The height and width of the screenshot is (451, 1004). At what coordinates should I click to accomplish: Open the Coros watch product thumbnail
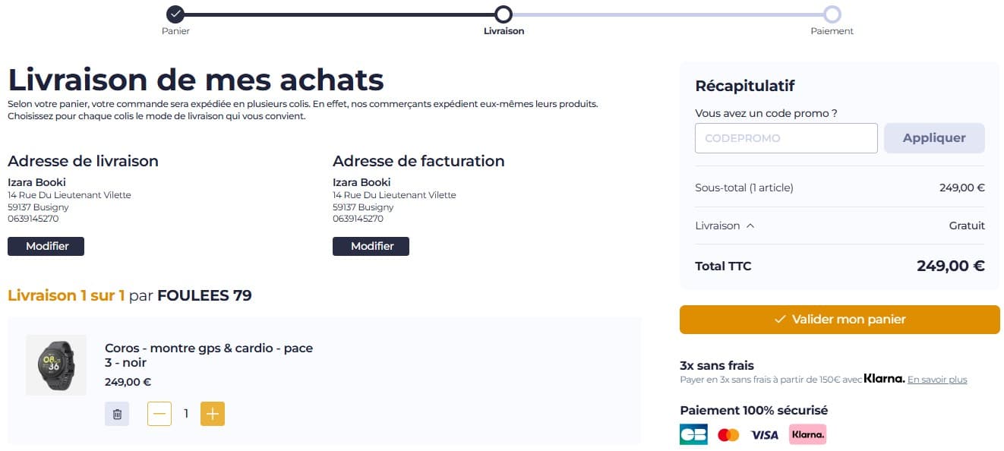[x=56, y=365]
